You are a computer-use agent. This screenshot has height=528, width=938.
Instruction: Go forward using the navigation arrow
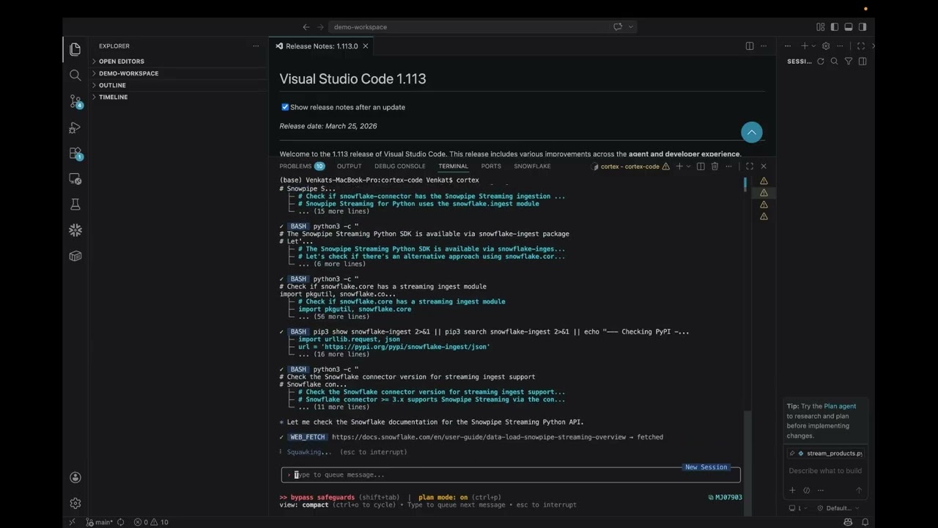tap(320, 27)
